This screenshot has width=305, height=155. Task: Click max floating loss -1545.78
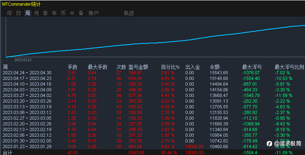pos(251,96)
